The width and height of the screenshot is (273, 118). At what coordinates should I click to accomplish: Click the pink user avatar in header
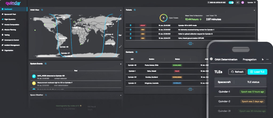[x=243, y=2]
